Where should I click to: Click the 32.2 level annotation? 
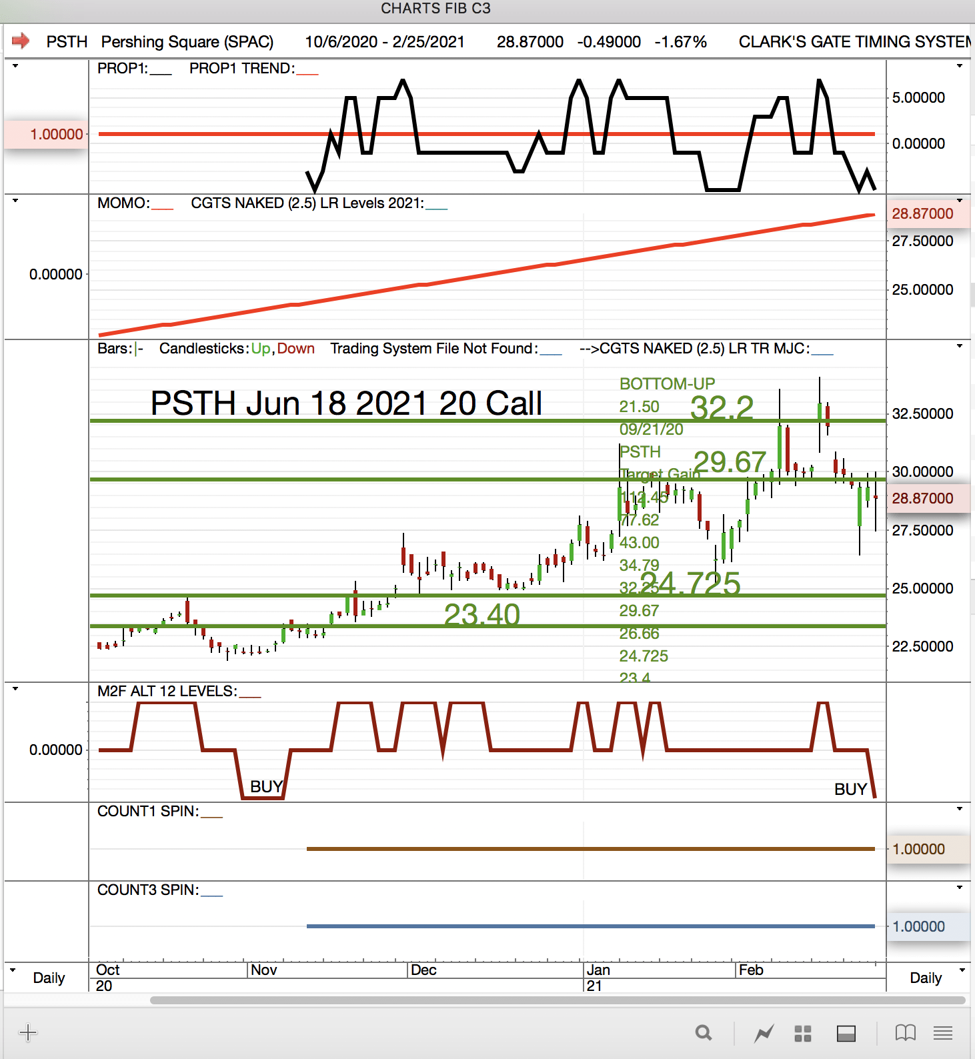click(722, 407)
